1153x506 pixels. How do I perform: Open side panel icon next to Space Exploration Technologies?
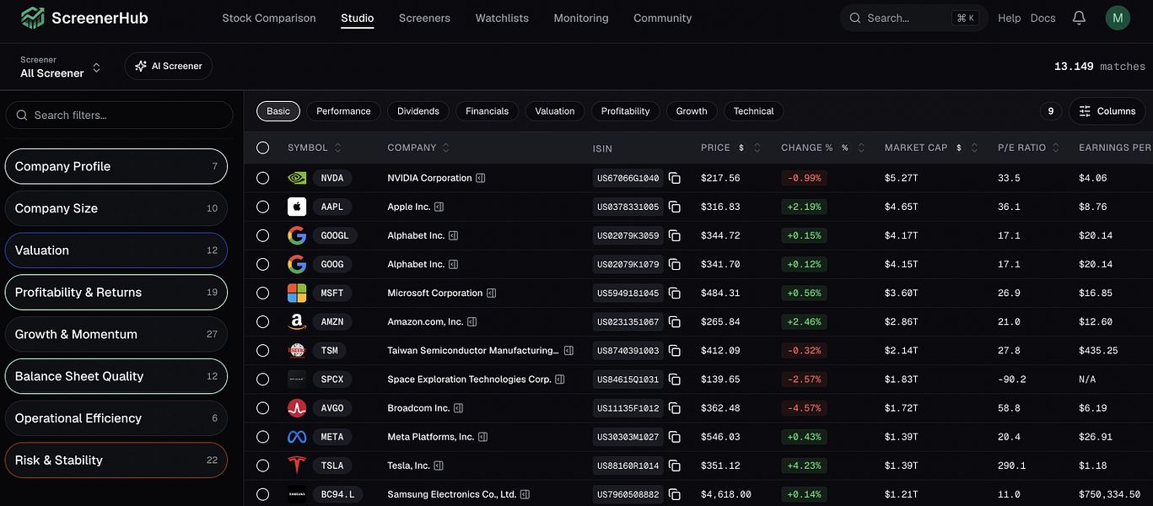point(560,379)
